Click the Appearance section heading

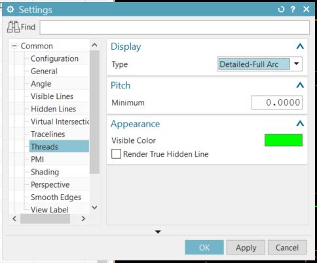tap(136, 124)
